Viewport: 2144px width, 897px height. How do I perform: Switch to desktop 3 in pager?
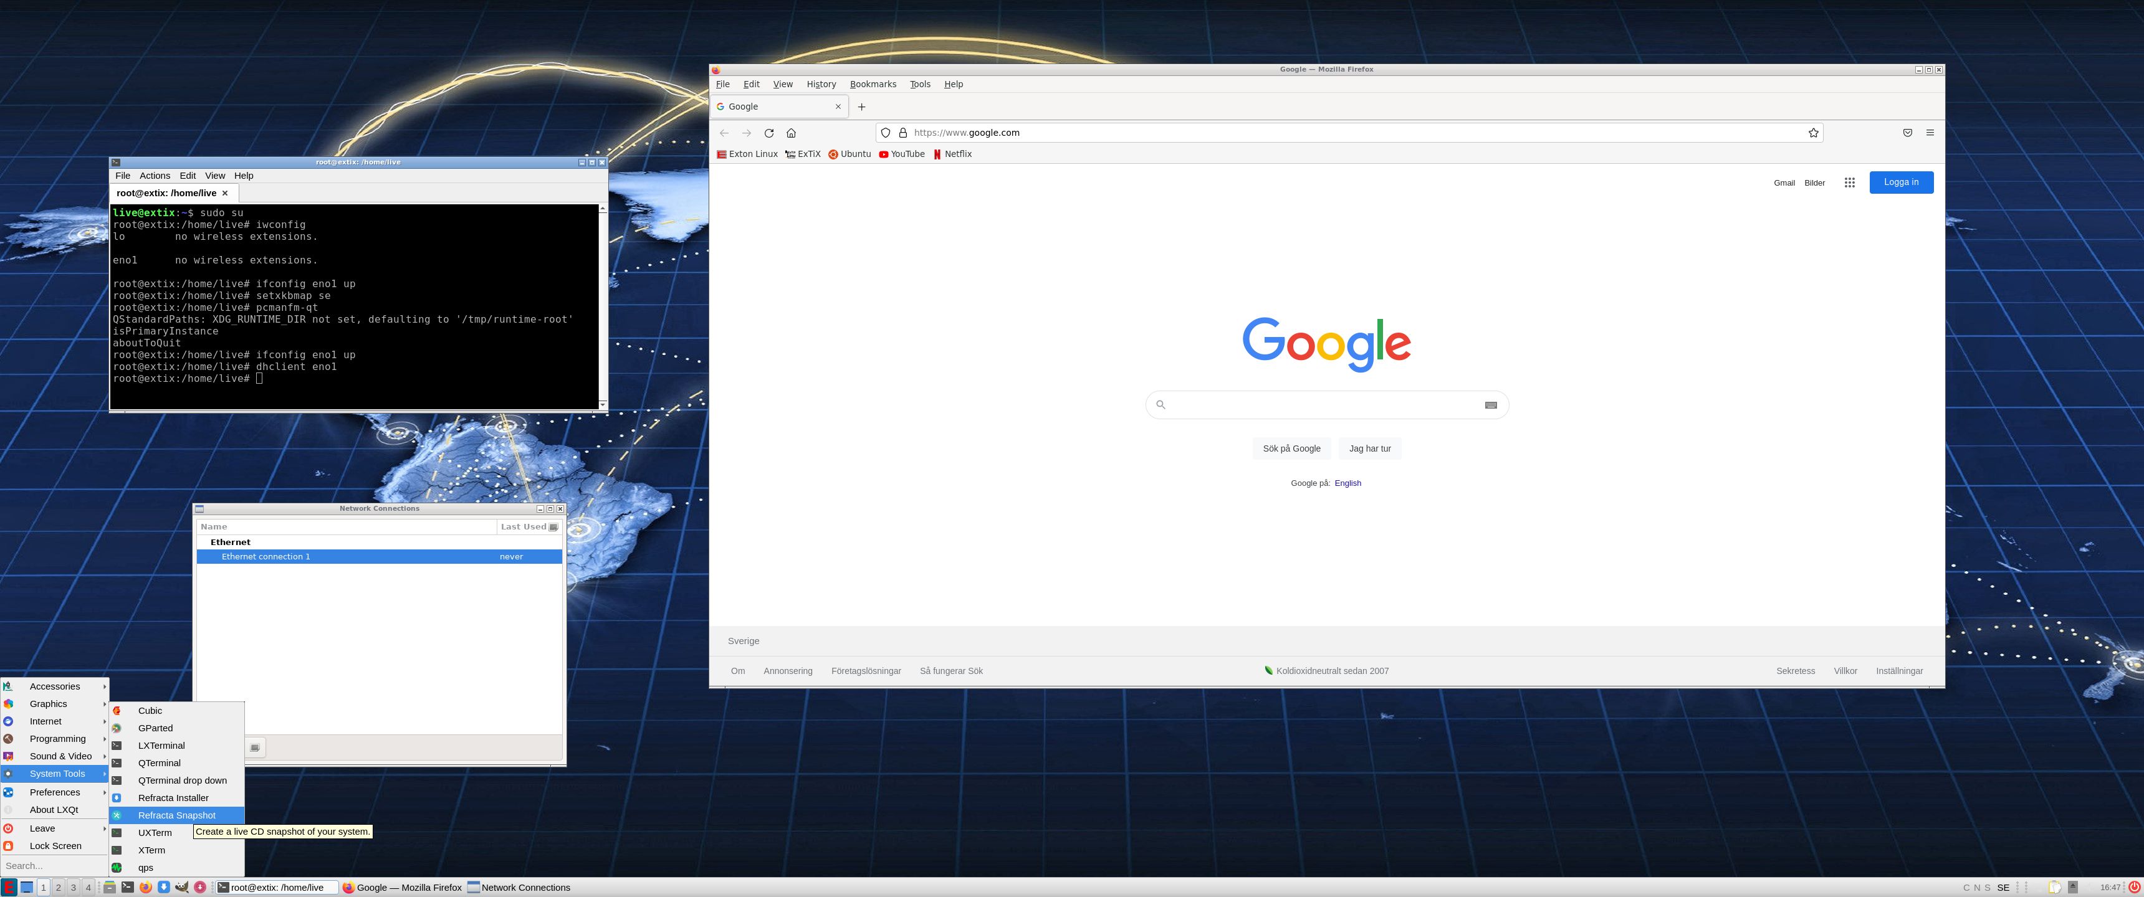point(74,888)
